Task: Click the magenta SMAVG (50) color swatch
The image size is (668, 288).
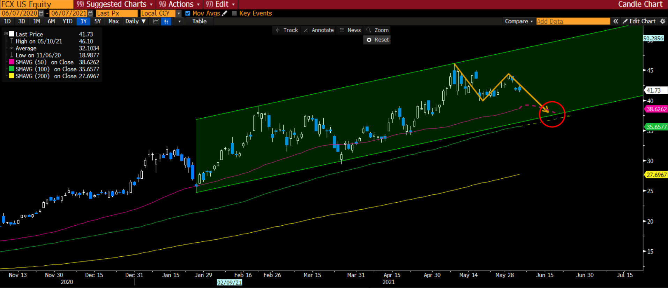Action: 12,62
